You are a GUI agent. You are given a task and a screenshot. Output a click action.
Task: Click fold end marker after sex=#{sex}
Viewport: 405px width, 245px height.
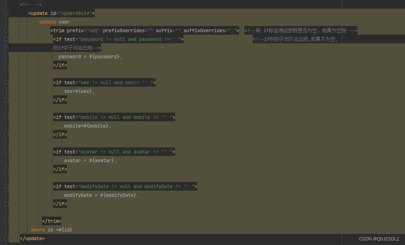coord(7,99)
